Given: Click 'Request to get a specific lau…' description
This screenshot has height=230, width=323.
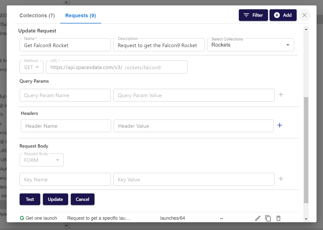Looking at the screenshot, I should pyautogui.click(x=98, y=218).
